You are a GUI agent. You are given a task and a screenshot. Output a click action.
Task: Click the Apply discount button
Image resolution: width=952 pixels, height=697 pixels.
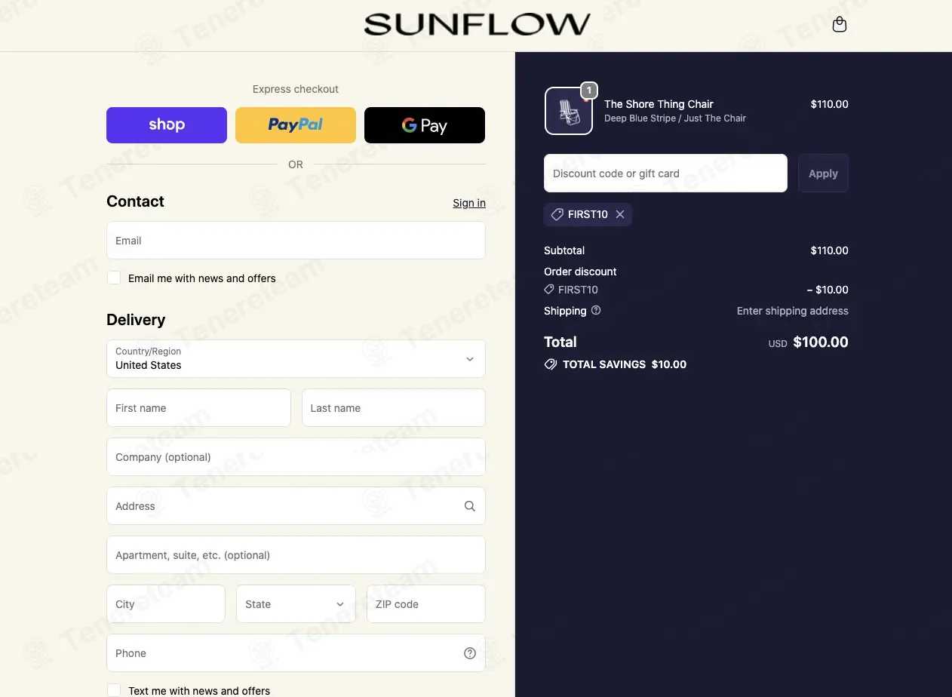823,173
